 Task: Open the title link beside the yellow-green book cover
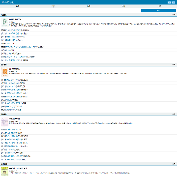click(18, 168)
